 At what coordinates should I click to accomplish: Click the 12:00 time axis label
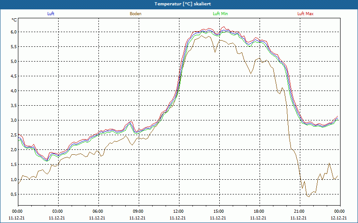[x=177, y=211]
